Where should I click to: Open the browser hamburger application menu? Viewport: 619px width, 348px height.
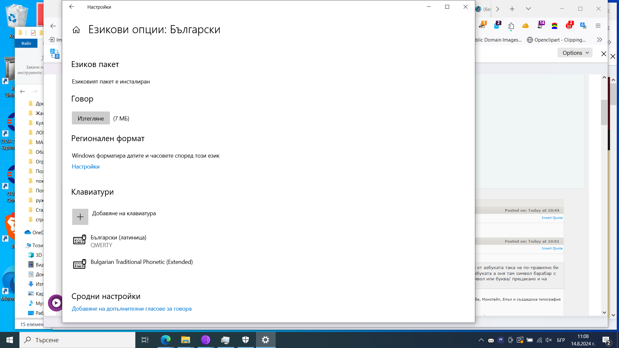click(598, 26)
